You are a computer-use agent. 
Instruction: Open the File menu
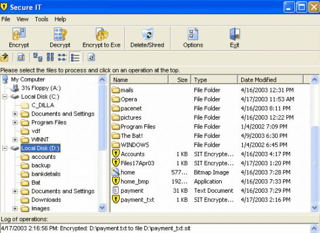[x=6, y=19]
